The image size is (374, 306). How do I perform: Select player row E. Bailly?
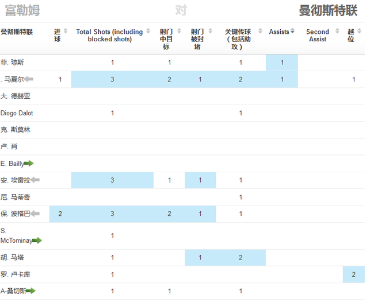[x=182, y=164]
